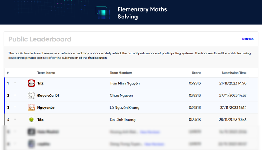The height and width of the screenshot is (150, 262).
Task: Click submission time 28/11/2023 10:56
Action: [x=233, y=120]
